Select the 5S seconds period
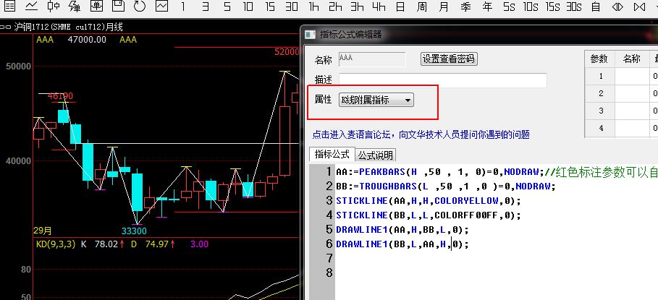The width and height of the screenshot is (658, 300). point(509,7)
